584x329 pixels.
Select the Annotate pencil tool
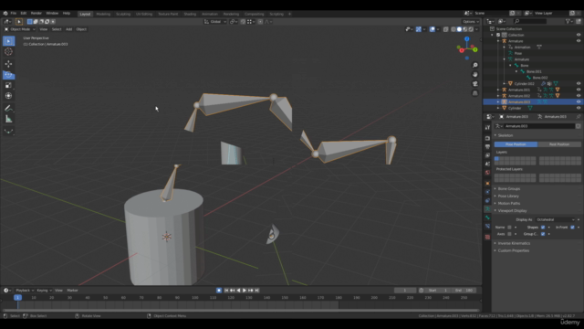8,108
